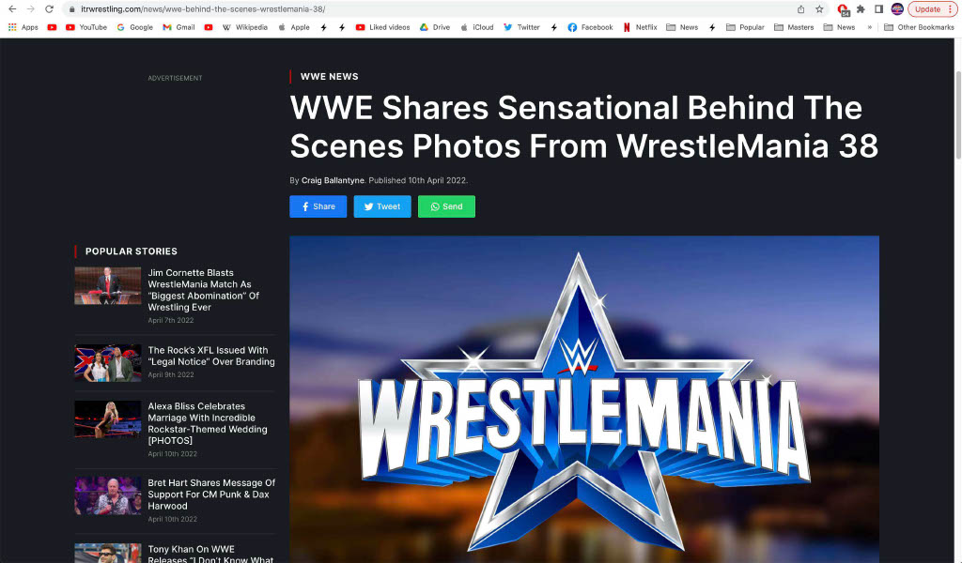Image resolution: width=962 pixels, height=563 pixels.
Task: Open the page share icon in address bar
Action: click(800, 8)
